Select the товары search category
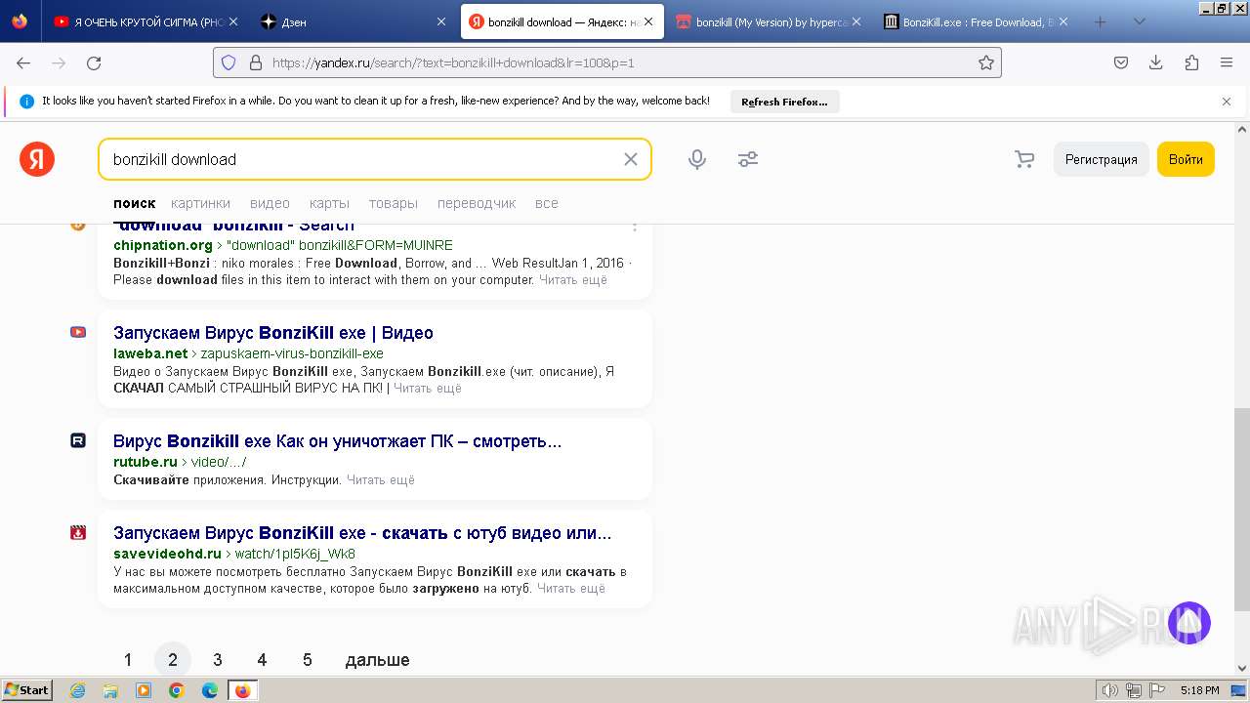Viewport: 1250px width, 703px height. tap(394, 203)
